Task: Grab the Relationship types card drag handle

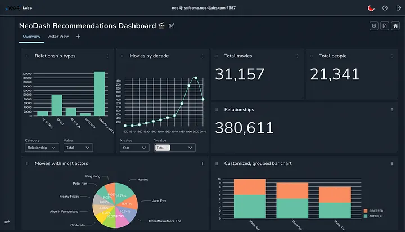Action: pos(27,56)
